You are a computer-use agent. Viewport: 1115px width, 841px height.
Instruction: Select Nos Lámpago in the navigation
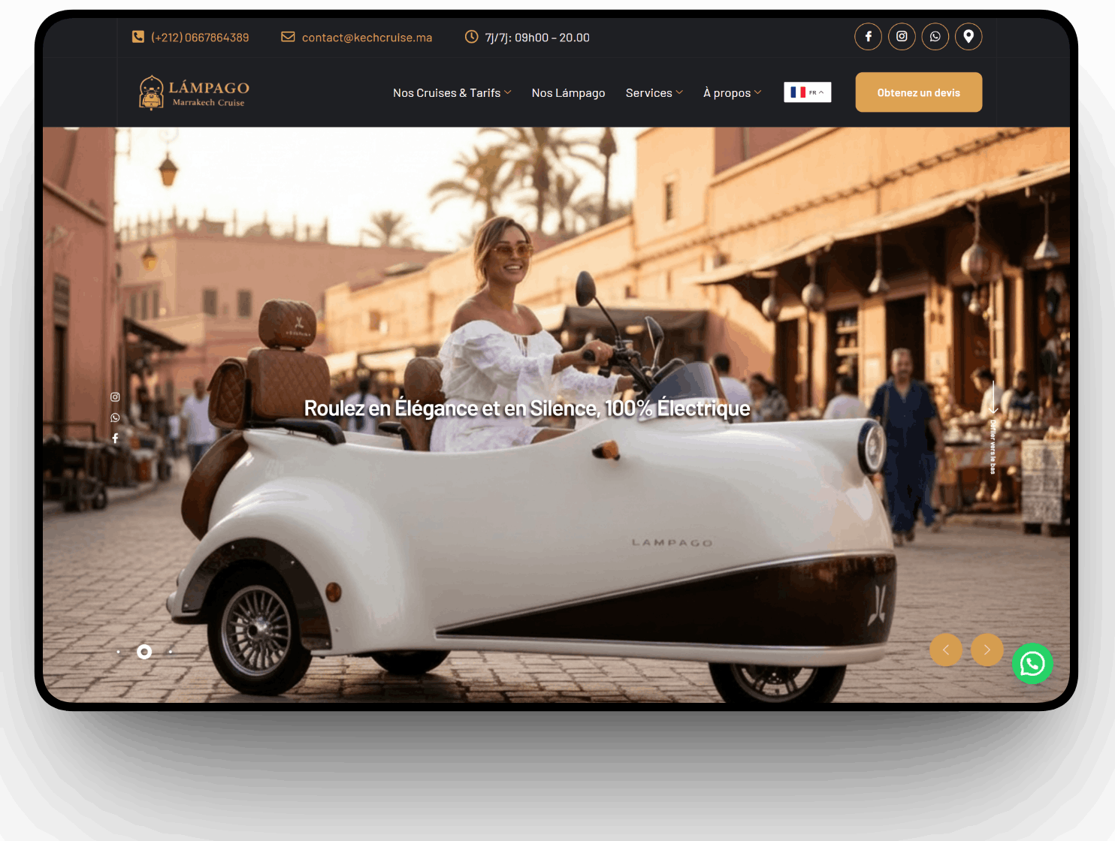tap(568, 92)
